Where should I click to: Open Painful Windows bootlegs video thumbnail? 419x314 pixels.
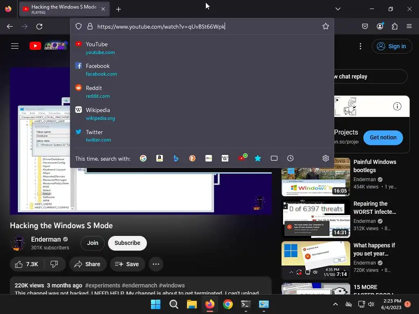click(x=315, y=177)
